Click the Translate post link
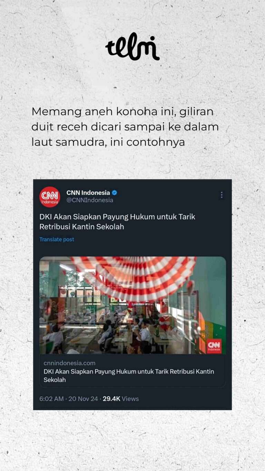265x471 pixels. click(x=57, y=239)
